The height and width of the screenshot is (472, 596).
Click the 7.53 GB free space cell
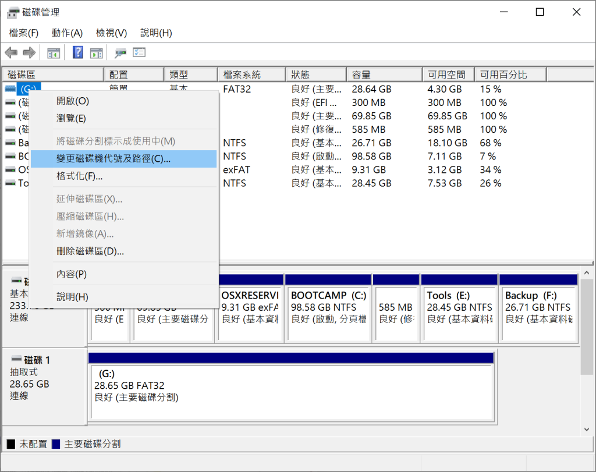click(x=444, y=183)
